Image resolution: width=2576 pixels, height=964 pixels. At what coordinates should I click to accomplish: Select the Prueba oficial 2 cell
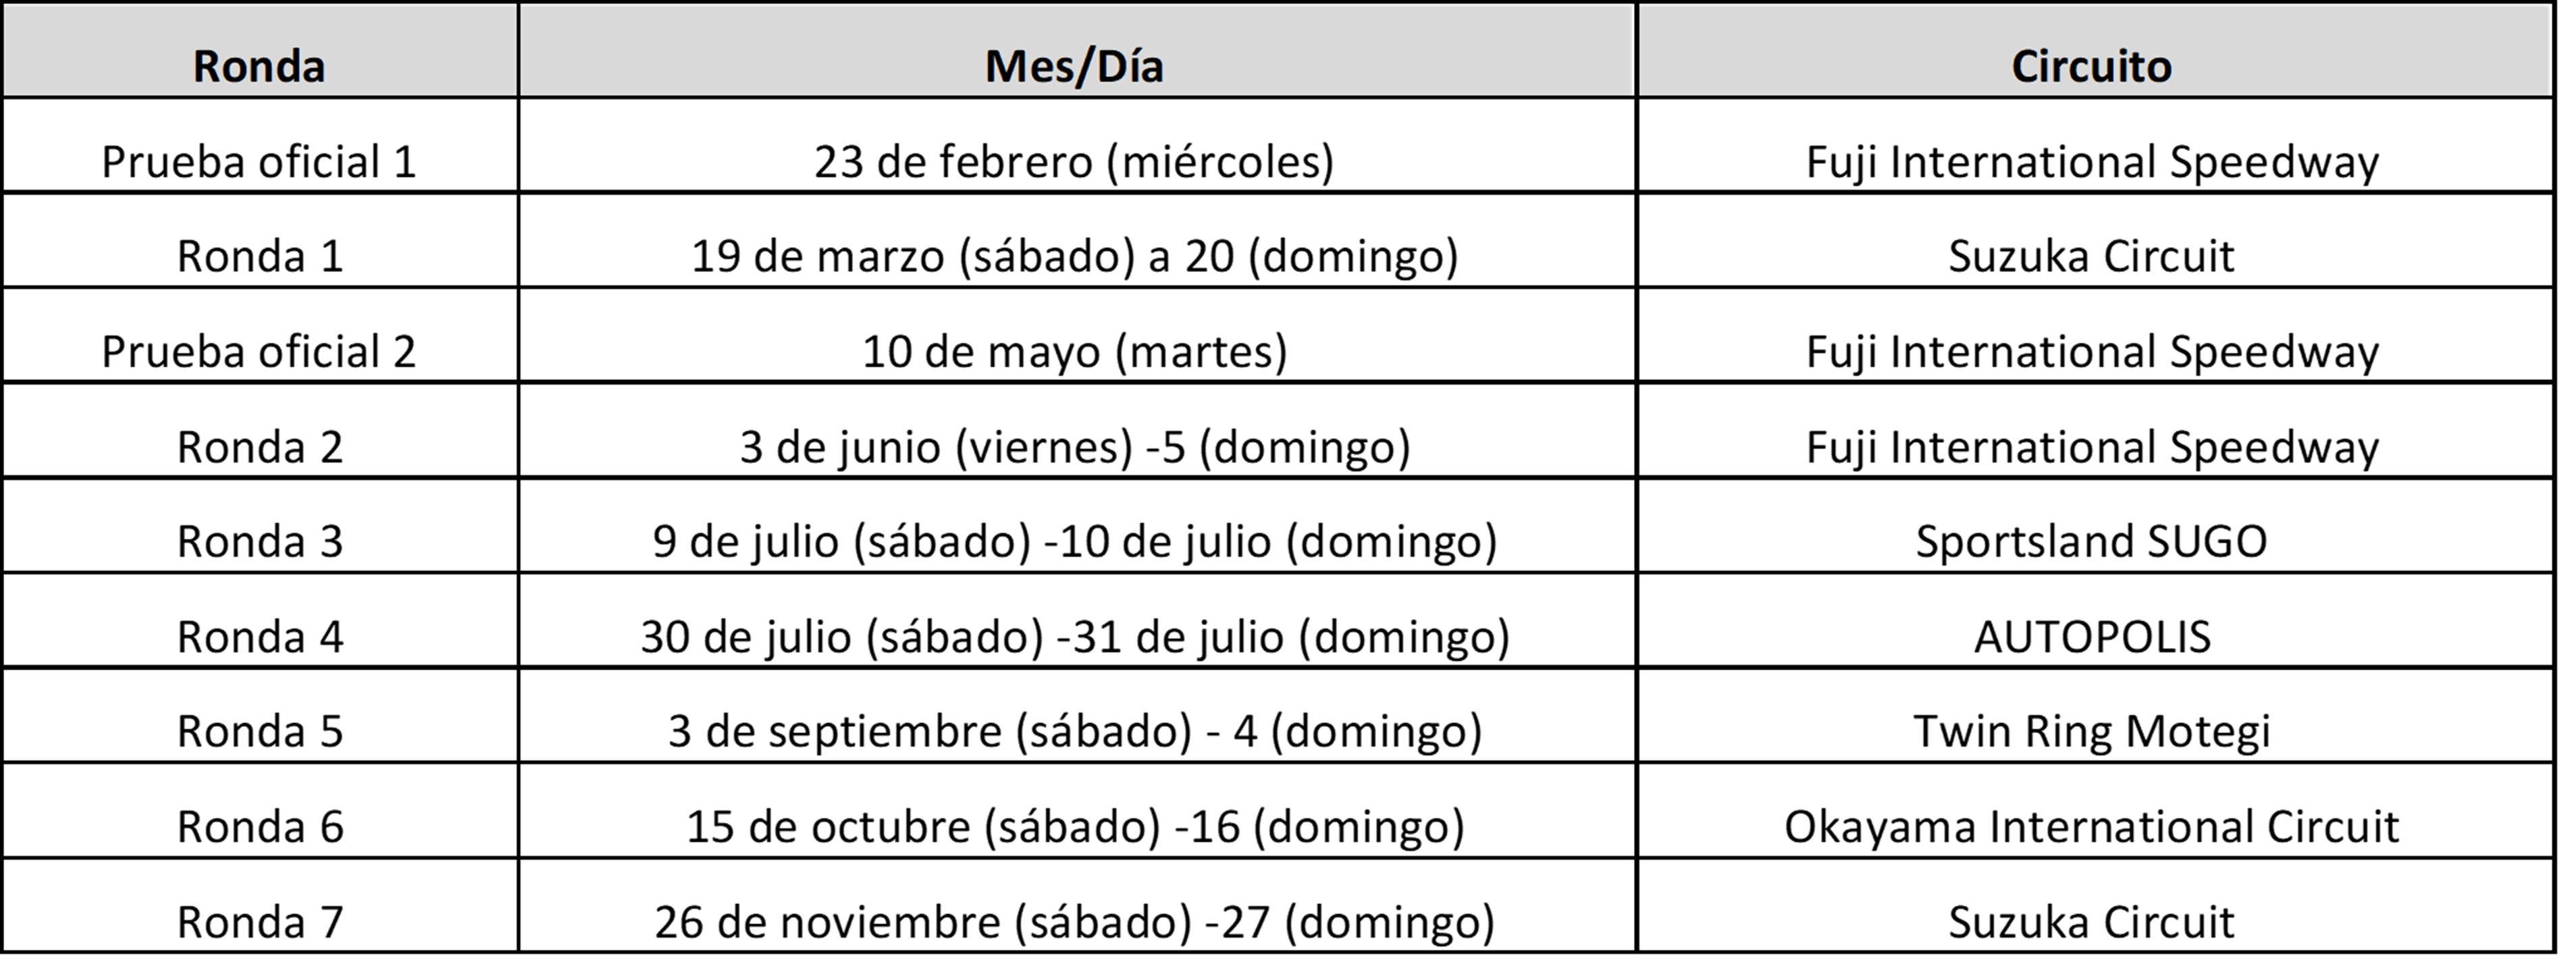pyautogui.click(x=259, y=352)
